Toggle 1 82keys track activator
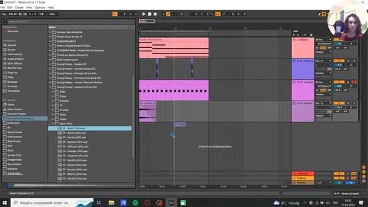Image resolution: width=368 pixels, height=207 pixels. click(x=339, y=40)
